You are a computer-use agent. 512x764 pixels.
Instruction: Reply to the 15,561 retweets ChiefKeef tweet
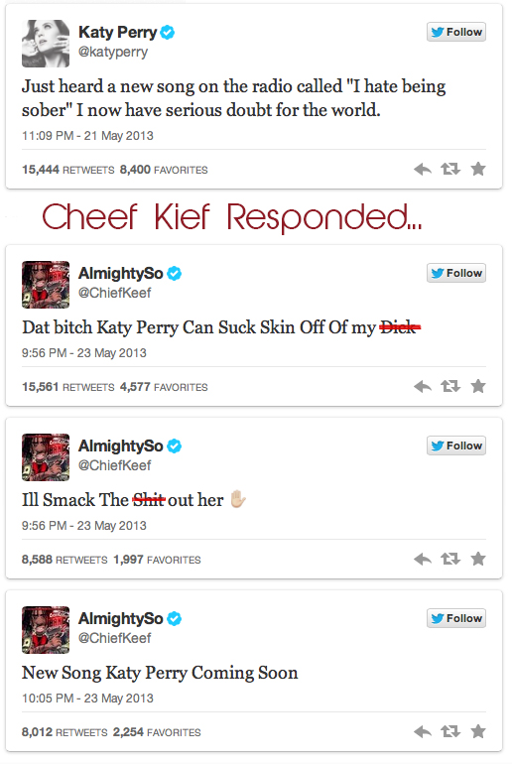(423, 387)
